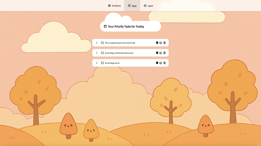
Task: Click bookmark icon on the long task row
Action: 157,43
